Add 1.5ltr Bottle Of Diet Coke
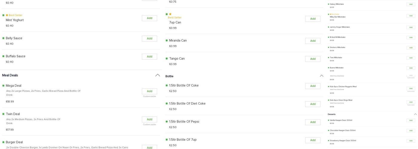 tap(313, 104)
